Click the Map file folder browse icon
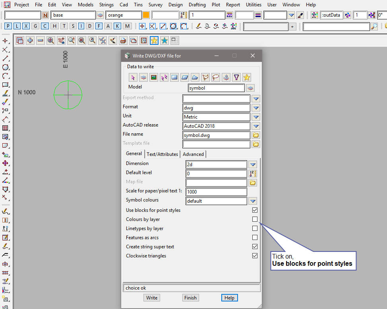The height and width of the screenshot is (309, 387). 253,182
